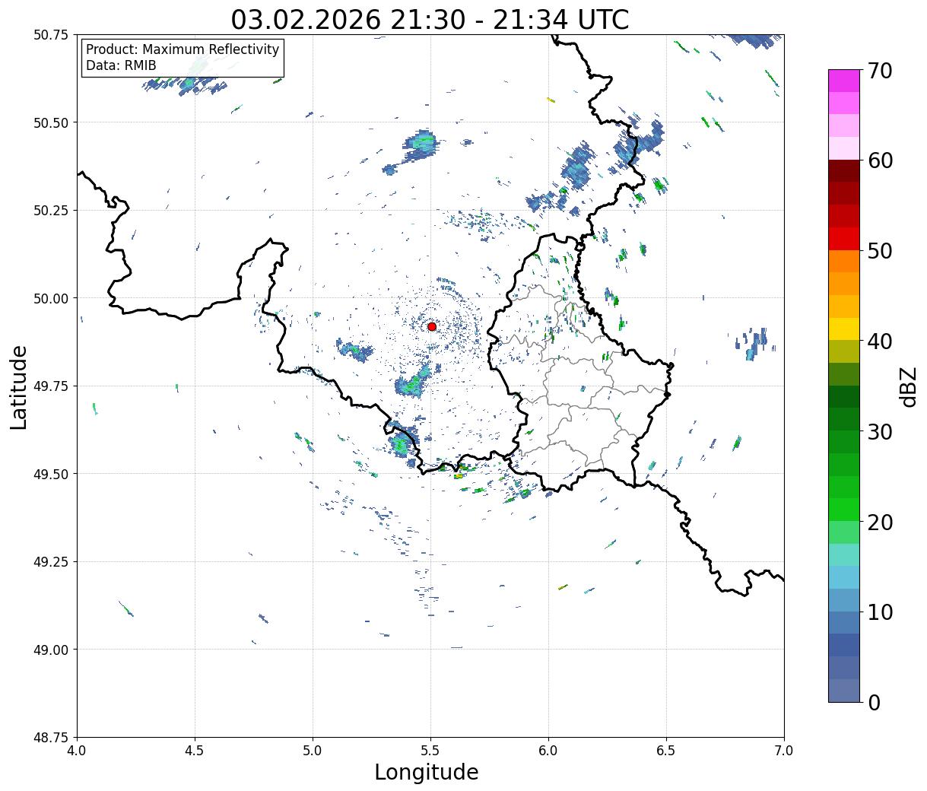Click the 'dBZ' colorbar label
The height and width of the screenshot is (791, 927).
point(908,386)
